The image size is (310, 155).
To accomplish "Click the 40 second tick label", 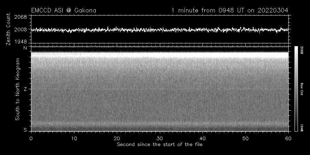I will [203, 138].
